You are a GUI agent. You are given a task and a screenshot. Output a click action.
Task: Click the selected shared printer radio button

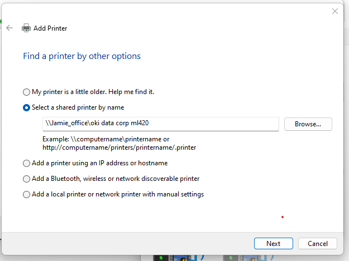(26, 108)
